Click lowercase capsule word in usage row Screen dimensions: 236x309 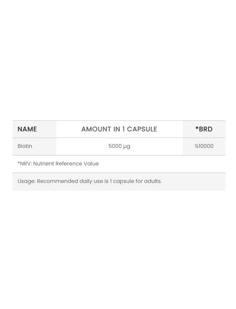coord(124,182)
